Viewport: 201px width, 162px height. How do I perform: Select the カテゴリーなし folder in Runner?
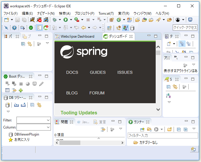pyautogui.click(x=145, y=142)
